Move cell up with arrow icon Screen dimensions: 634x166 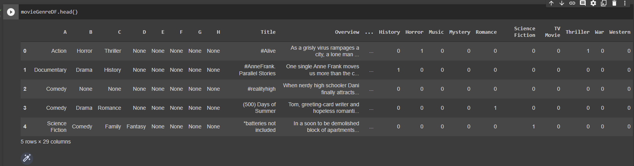tap(551, 3)
